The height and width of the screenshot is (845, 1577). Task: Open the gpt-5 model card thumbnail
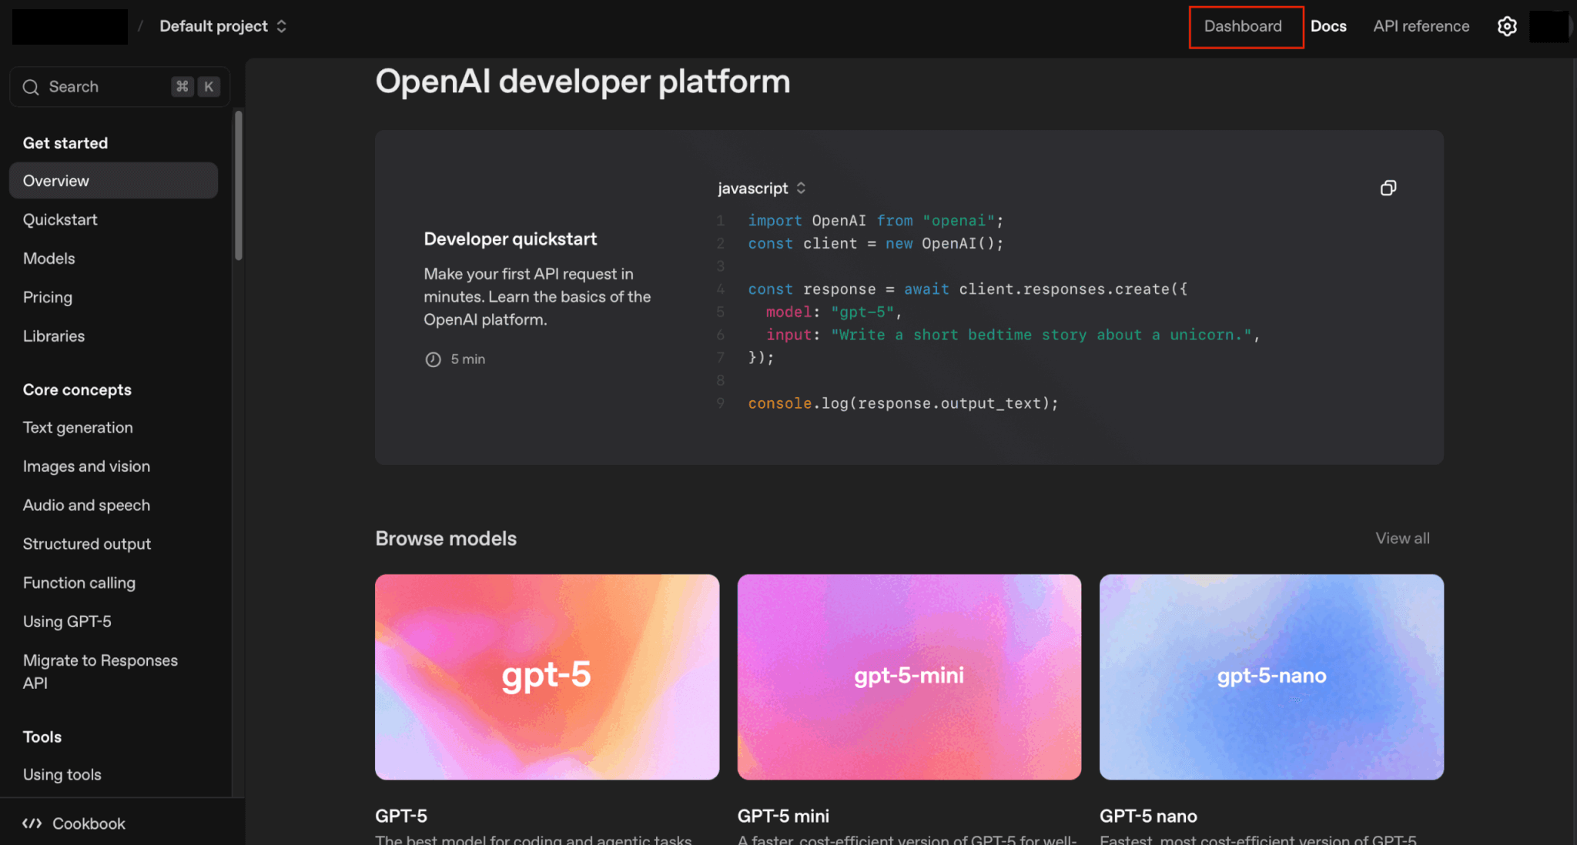[x=547, y=676]
